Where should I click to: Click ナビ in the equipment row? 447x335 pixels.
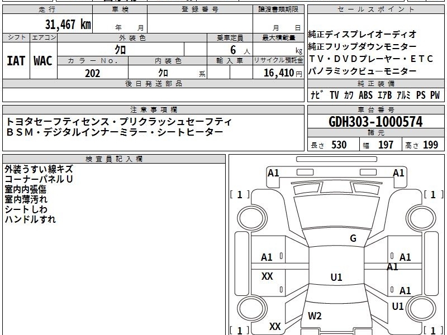tap(317, 95)
